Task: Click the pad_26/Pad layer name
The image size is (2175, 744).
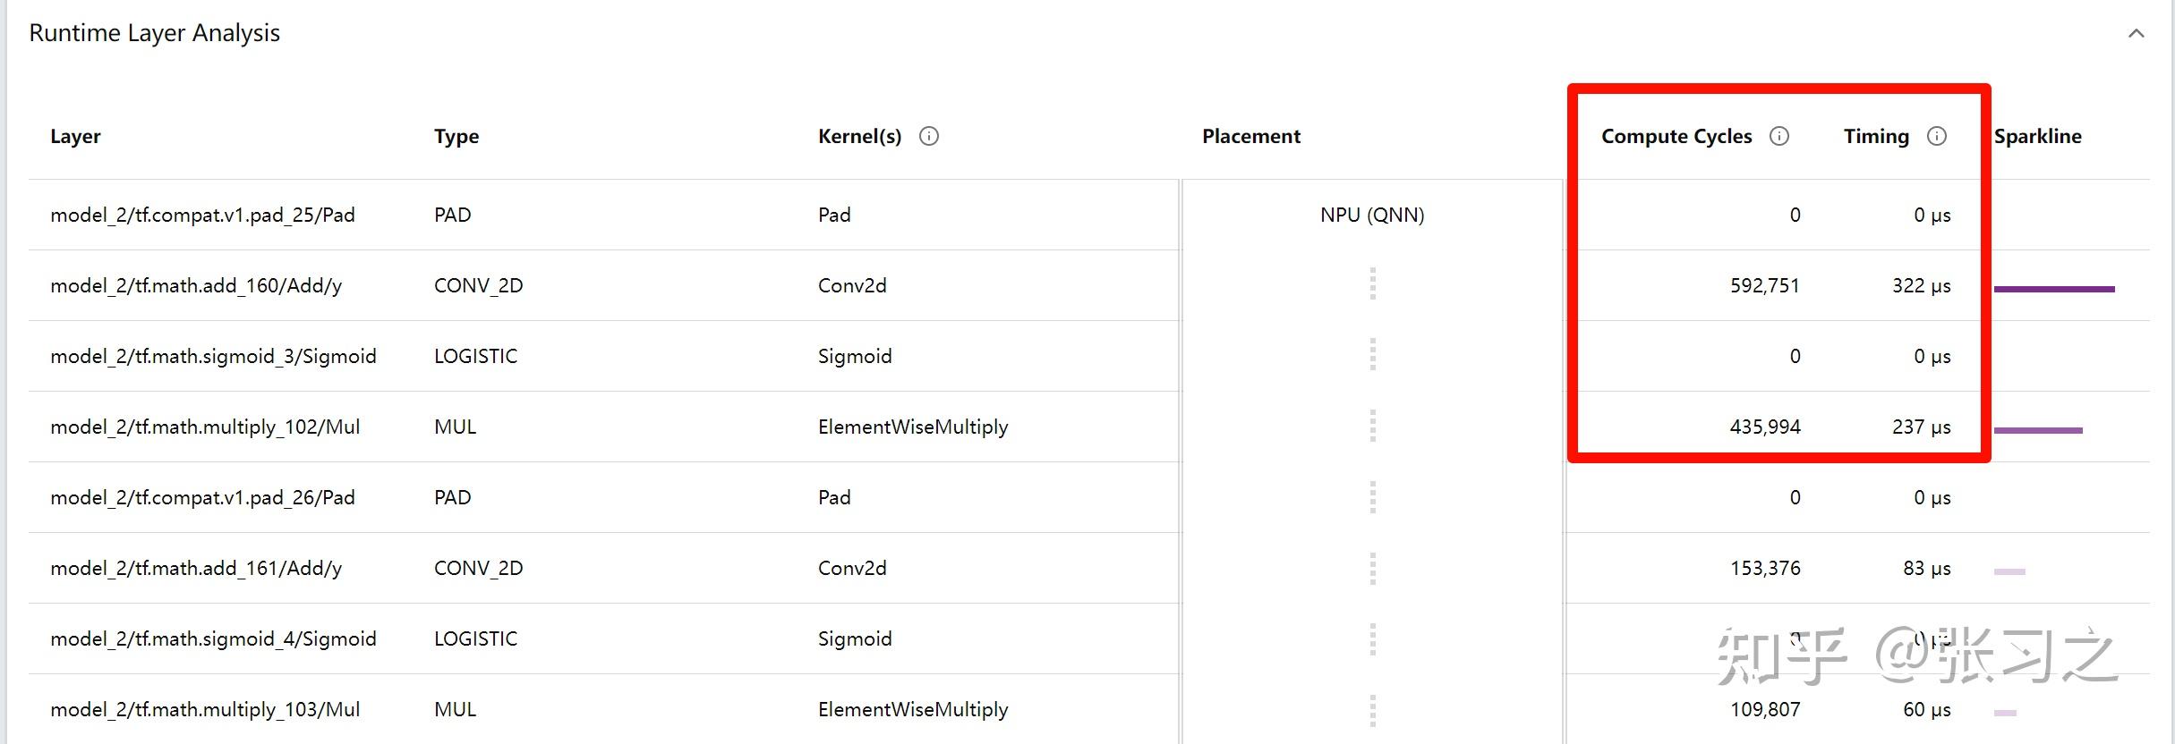Action: [x=202, y=497]
